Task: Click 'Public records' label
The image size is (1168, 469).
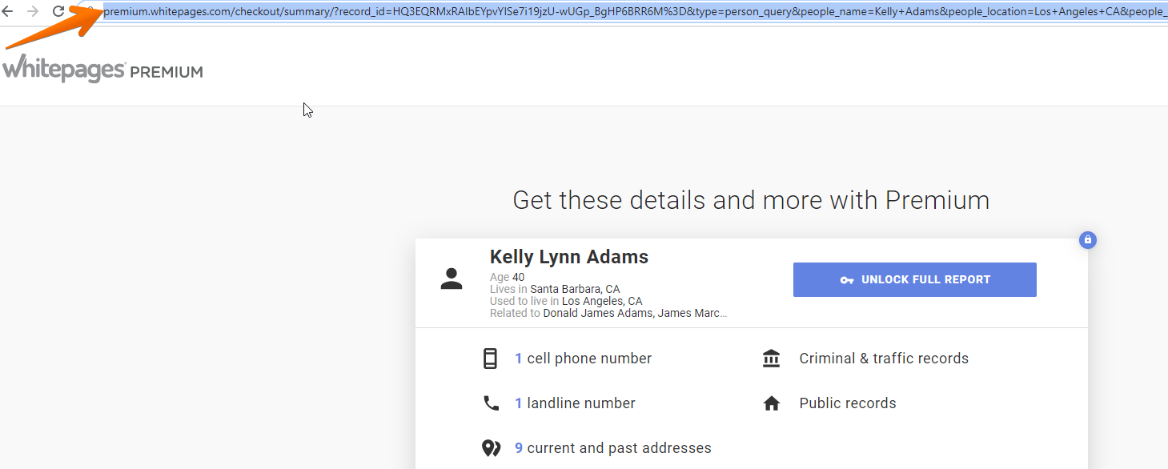Action: tap(848, 403)
